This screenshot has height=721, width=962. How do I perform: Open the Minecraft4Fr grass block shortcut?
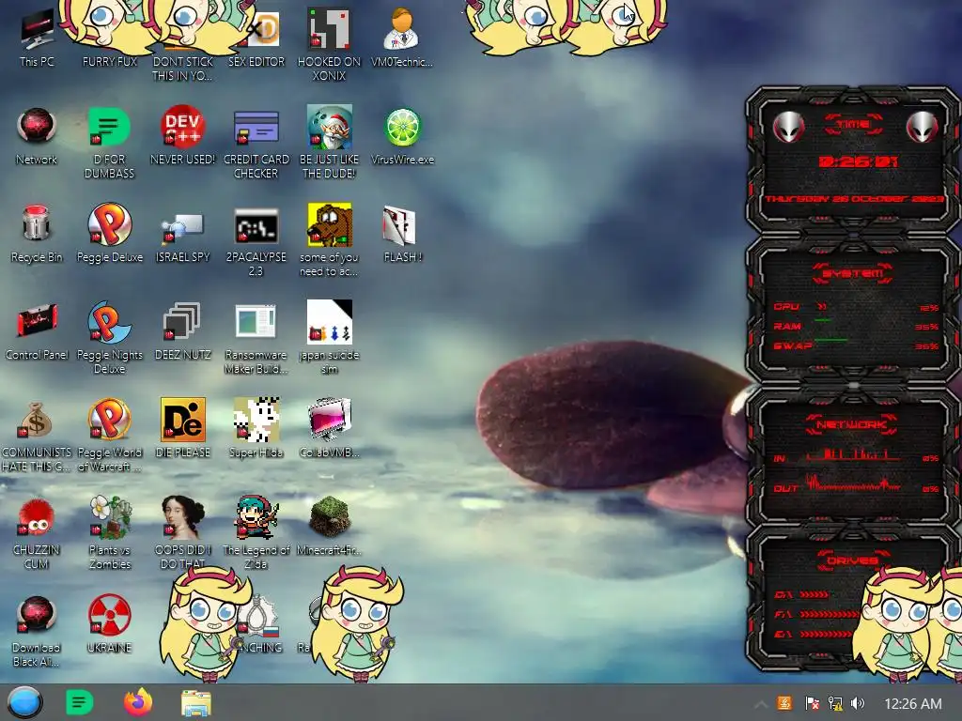coord(330,526)
